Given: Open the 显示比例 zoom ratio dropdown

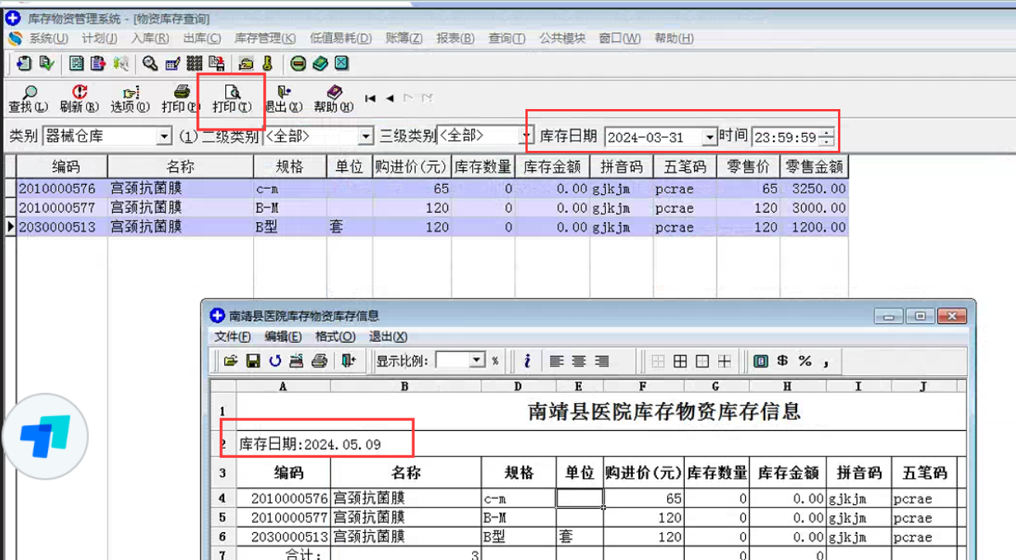Looking at the screenshot, I should click(x=477, y=360).
